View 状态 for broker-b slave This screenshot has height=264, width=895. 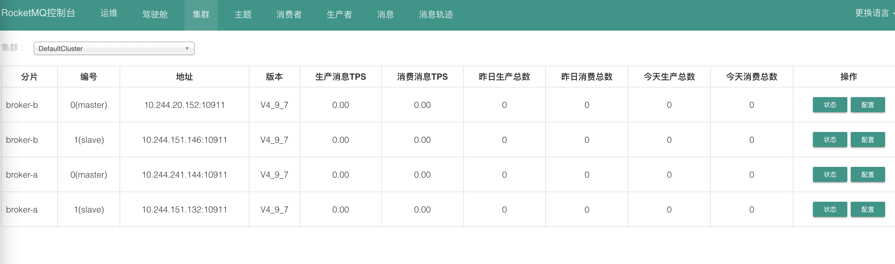(830, 140)
